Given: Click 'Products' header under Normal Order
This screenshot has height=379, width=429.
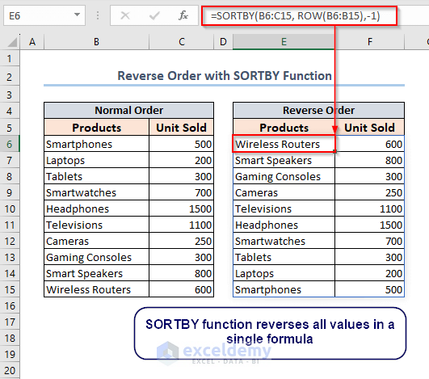Looking at the screenshot, I should (x=97, y=127).
